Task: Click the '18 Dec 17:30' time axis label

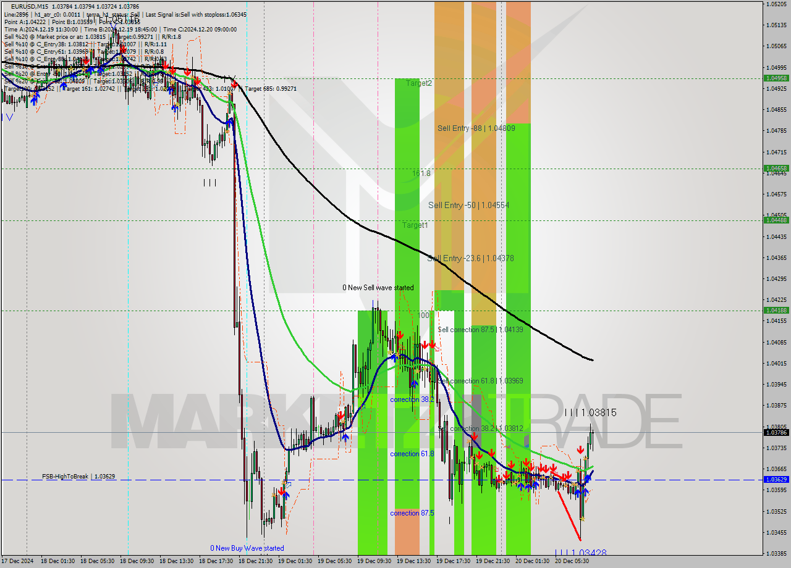Action: (216, 561)
